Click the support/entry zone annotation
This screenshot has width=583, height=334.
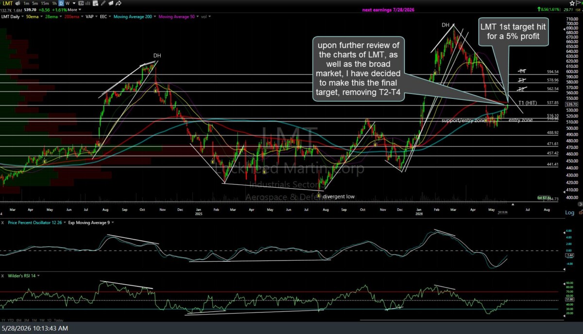[x=464, y=120]
